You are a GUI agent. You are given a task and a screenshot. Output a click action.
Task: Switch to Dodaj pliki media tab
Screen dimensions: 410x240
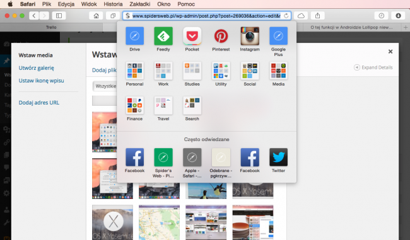pyautogui.click(x=104, y=70)
